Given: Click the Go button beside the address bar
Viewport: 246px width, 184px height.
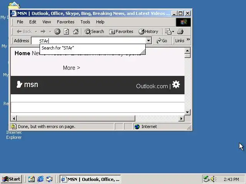Looking at the screenshot, I should tap(161, 41).
